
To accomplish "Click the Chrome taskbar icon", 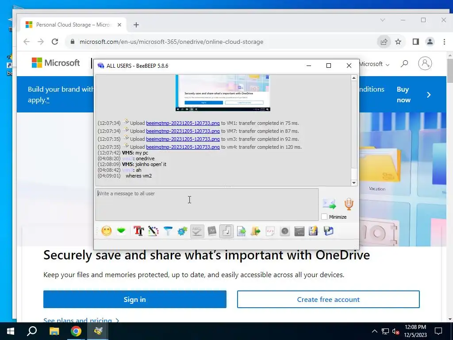I will [76, 331].
